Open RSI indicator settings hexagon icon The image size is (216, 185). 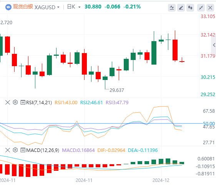[15, 102]
